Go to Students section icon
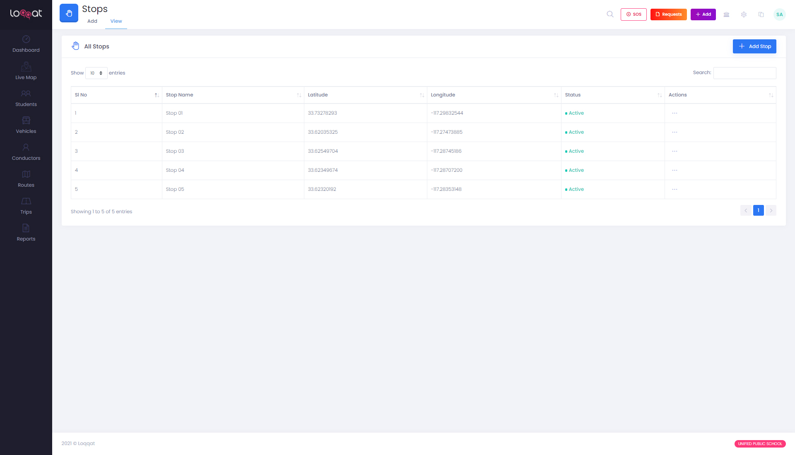Screen dimensions: 795x455 click(26, 94)
